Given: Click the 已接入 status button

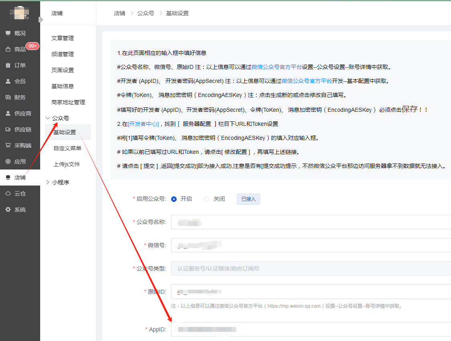Looking at the screenshot, I should [x=248, y=199].
